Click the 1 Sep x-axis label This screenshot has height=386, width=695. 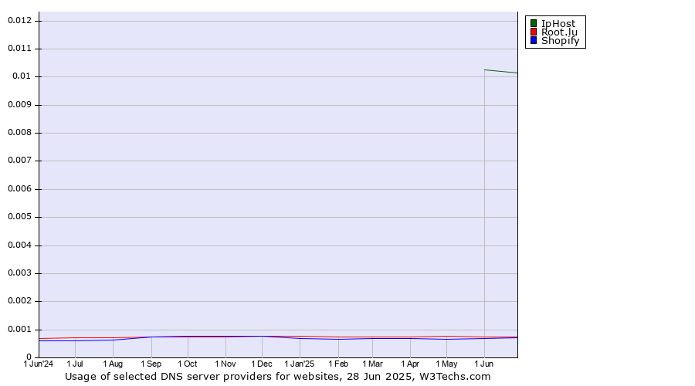click(151, 364)
